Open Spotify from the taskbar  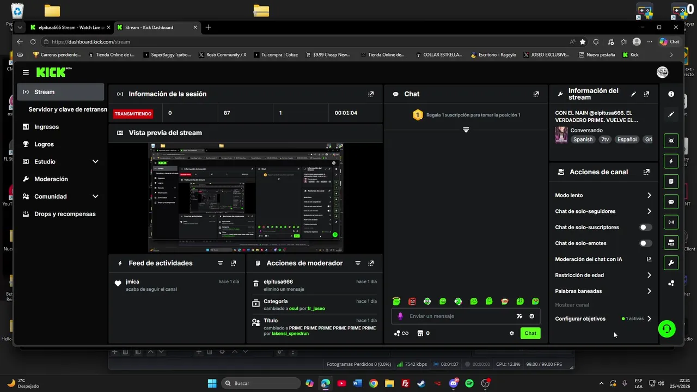click(469, 383)
